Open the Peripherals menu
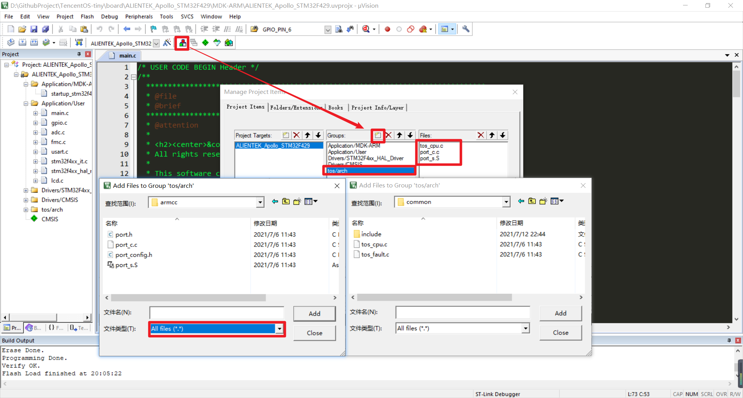The height and width of the screenshot is (398, 743). (x=139, y=17)
